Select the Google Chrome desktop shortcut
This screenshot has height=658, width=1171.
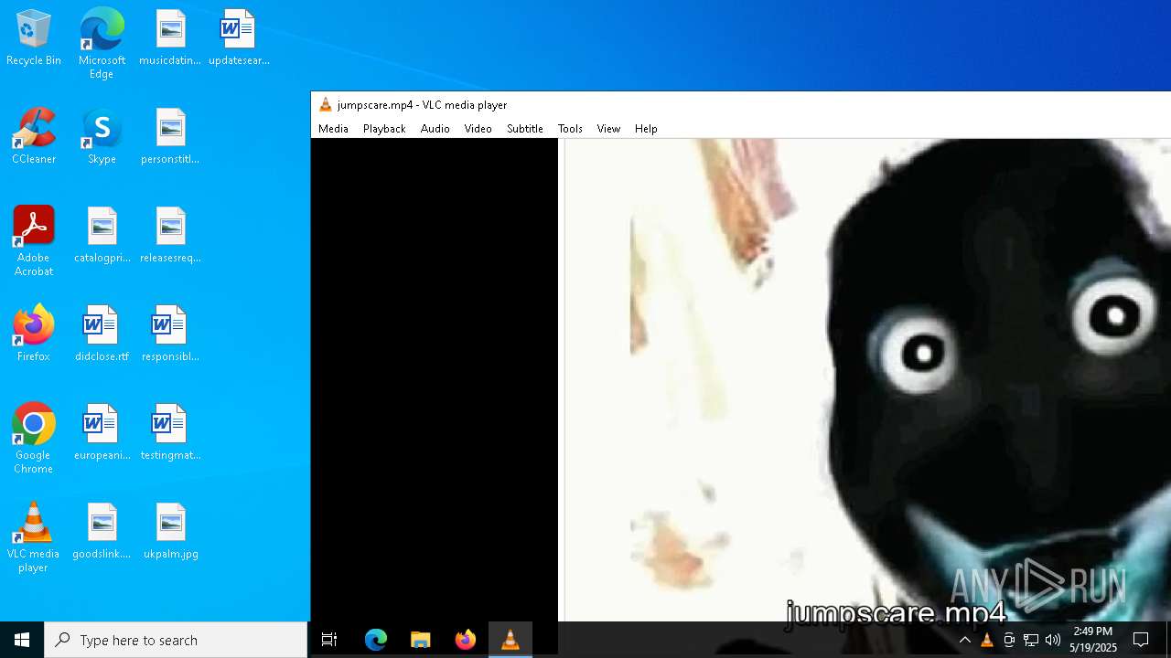[34, 439]
